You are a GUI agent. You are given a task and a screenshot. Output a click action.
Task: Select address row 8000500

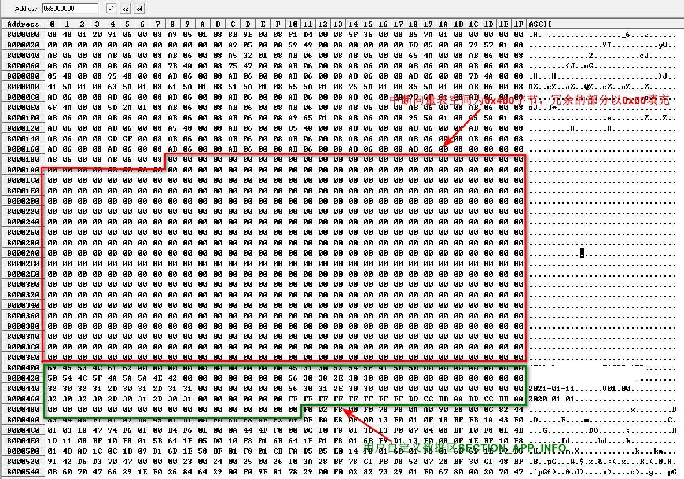click(23, 451)
